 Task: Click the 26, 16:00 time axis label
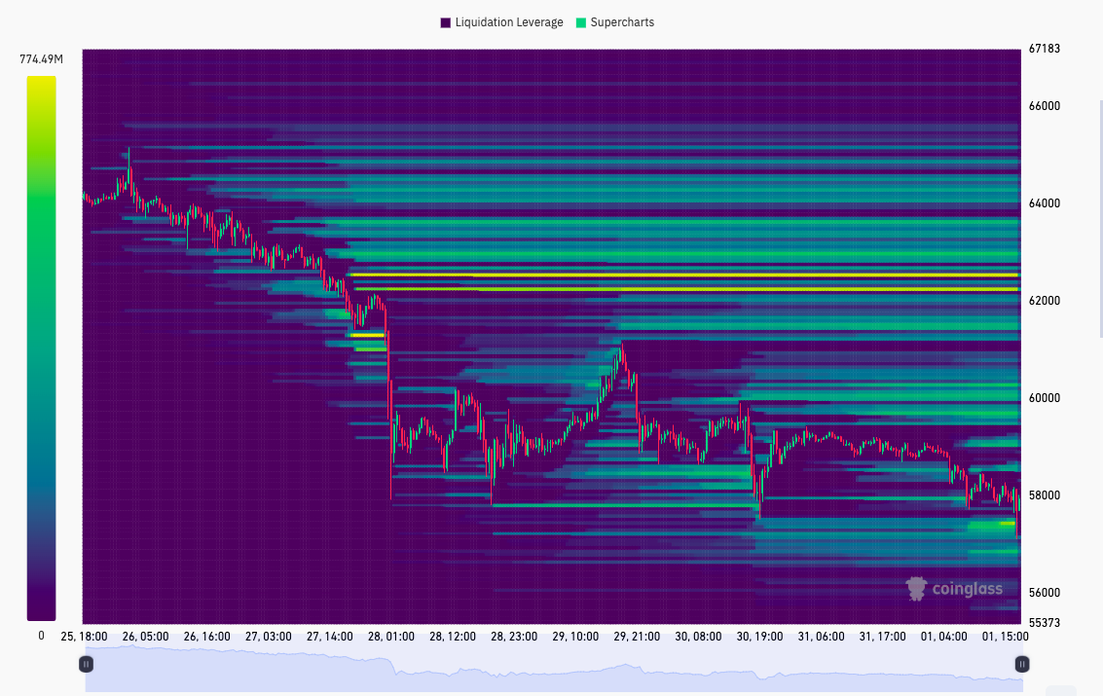[206, 637]
